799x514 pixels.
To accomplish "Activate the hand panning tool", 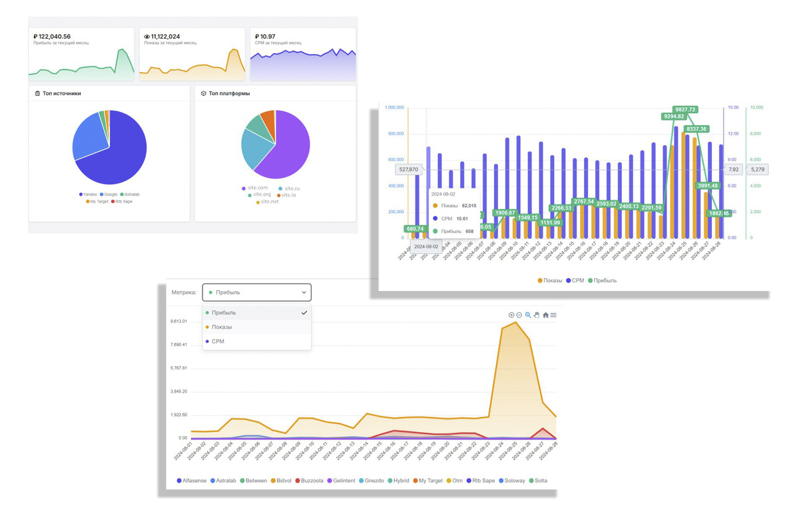I will click(537, 315).
